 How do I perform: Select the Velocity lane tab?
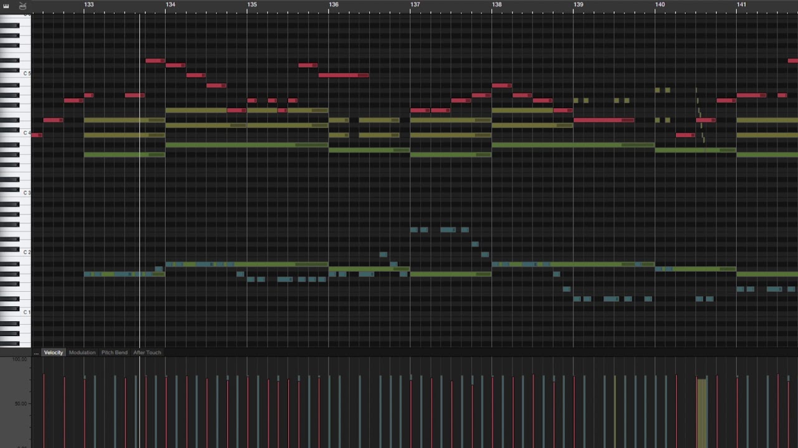tap(54, 353)
